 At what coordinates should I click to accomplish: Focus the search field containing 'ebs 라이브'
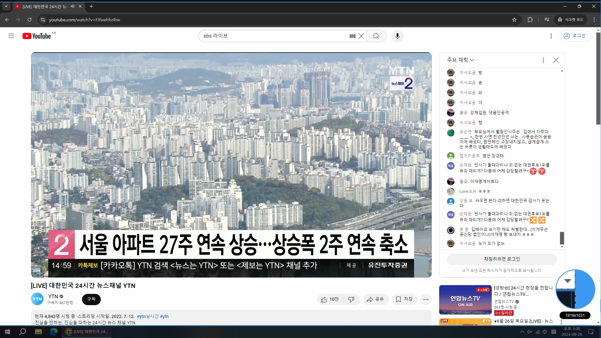point(274,36)
